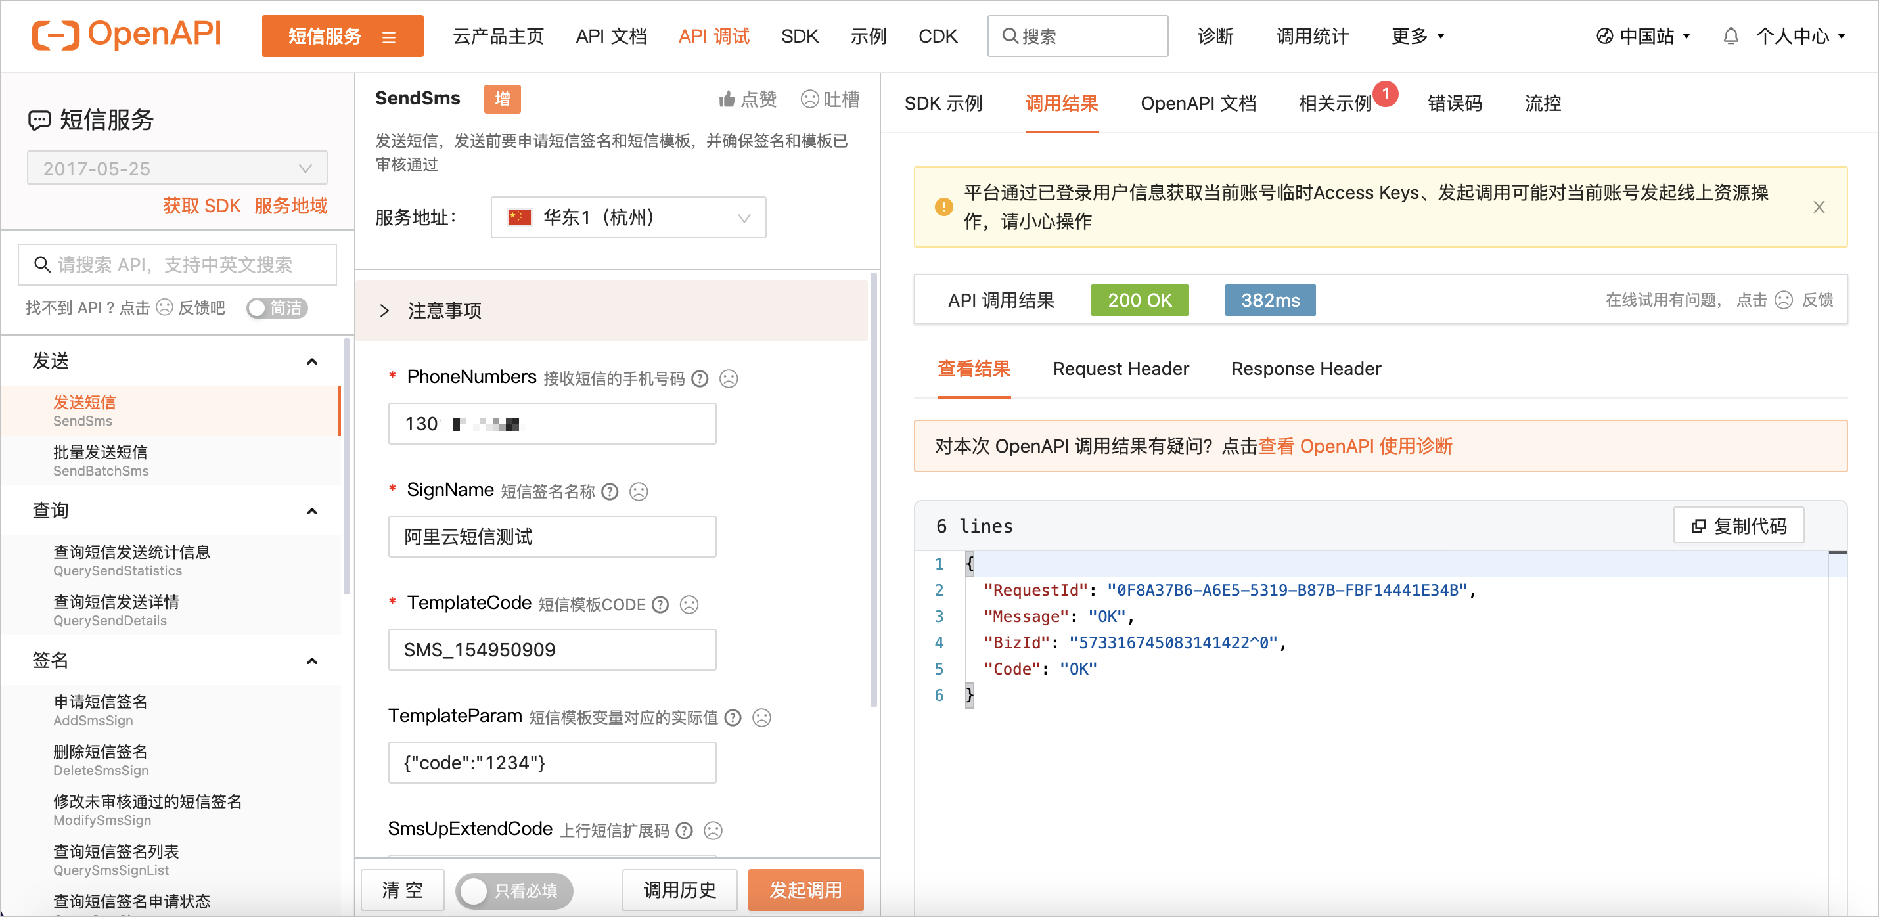Click the orange 增 tag beside SendSms
Image resolution: width=1879 pixels, height=917 pixels.
[502, 99]
